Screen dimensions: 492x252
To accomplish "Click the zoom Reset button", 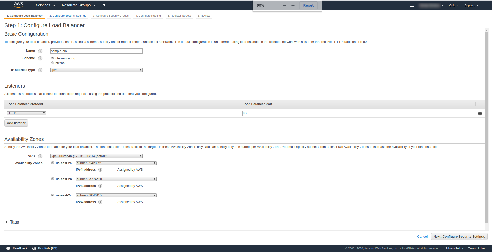I will [x=309, y=5].
